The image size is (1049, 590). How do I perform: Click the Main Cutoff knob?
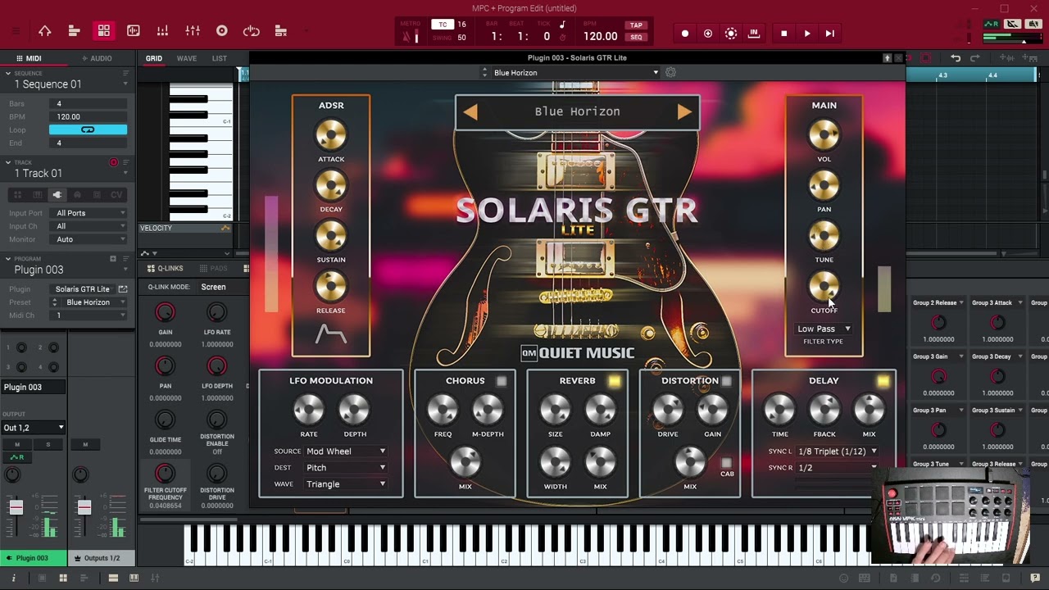click(824, 286)
